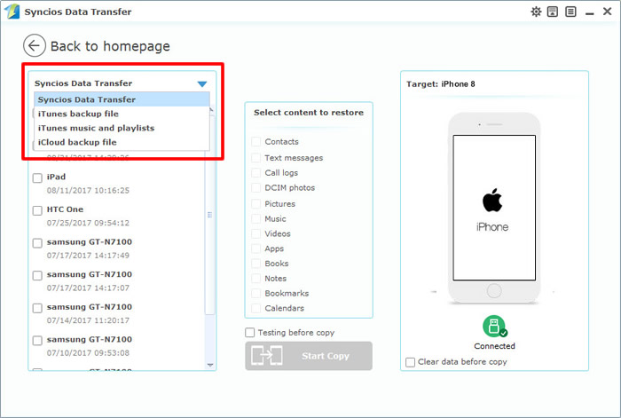Image resolution: width=621 pixels, height=418 pixels.
Task: Close the Syncios Data Transfer window
Action: point(607,12)
